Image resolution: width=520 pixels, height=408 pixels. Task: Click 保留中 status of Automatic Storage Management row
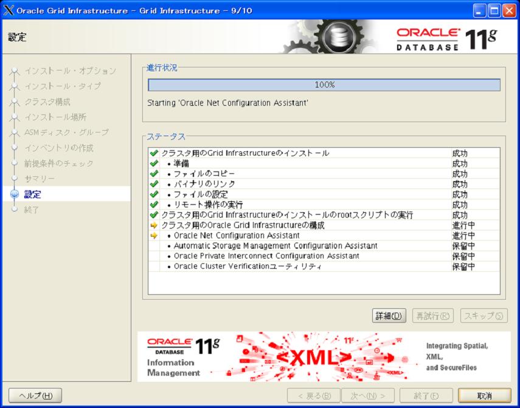tap(463, 246)
